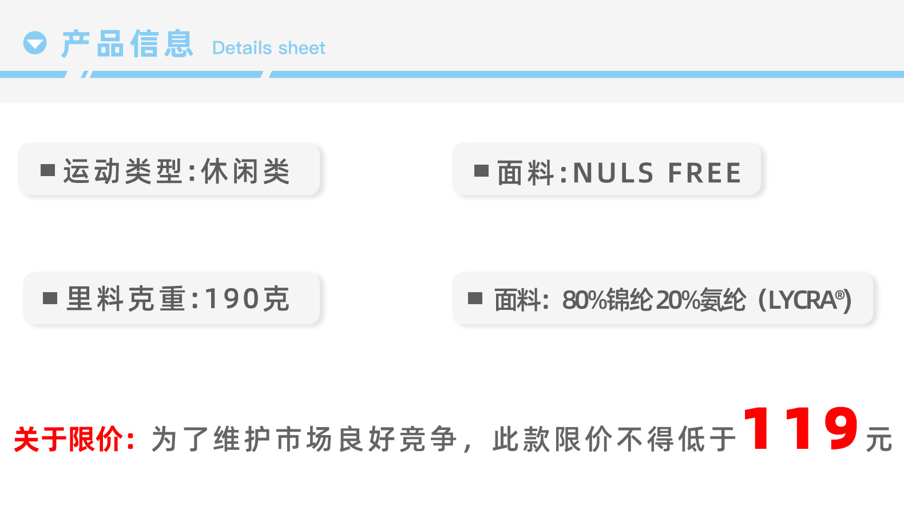
Task: Click the short slanted blue divider segment
Action: pos(85,74)
